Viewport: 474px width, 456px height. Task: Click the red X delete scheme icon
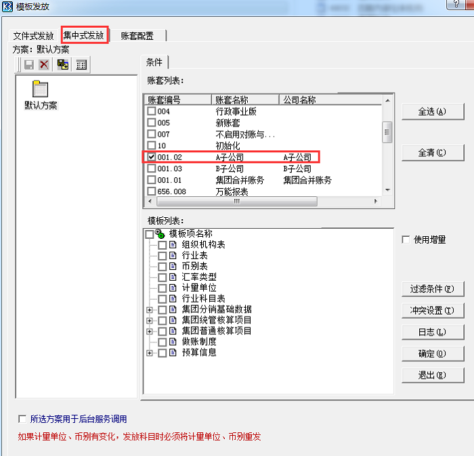click(x=44, y=65)
